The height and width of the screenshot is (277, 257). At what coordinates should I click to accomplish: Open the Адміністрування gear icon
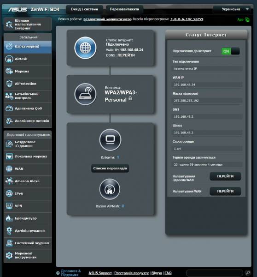9,231
